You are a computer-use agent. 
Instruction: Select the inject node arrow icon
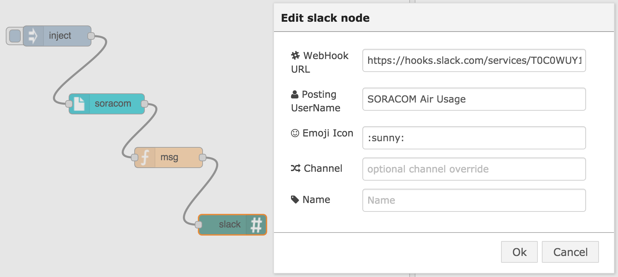click(33, 36)
